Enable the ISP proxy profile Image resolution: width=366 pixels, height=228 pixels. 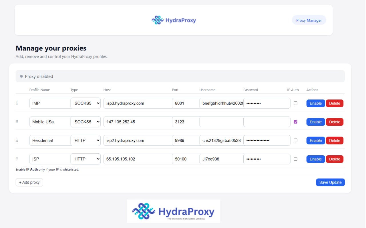(316, 159)
